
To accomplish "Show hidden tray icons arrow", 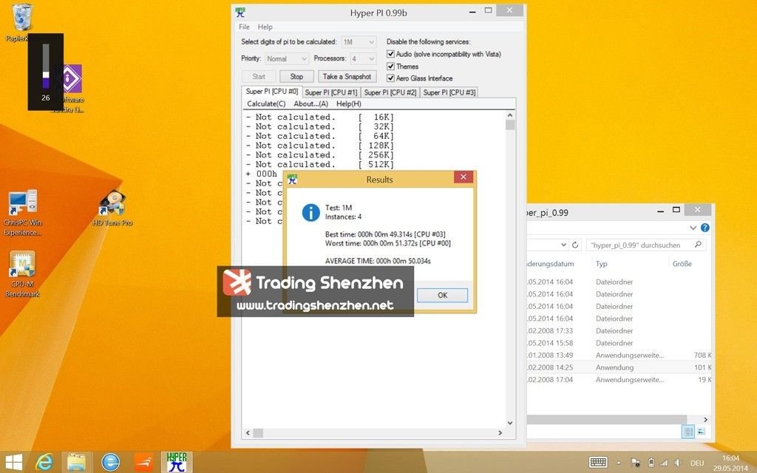I will [x=619, y=463].
